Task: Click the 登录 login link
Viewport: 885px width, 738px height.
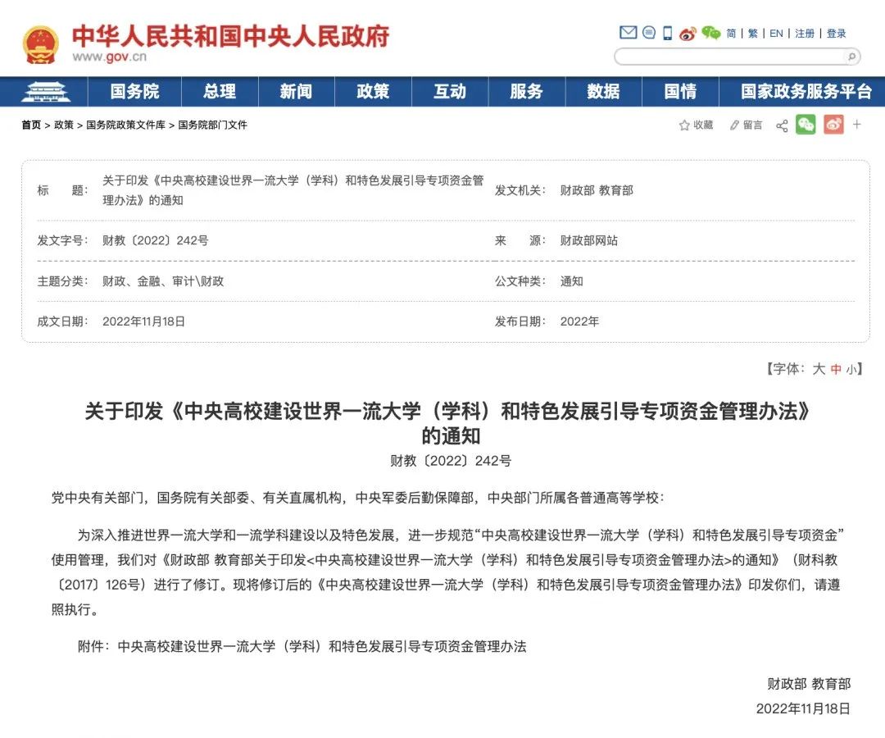Action: pyautogui.click(x=836, y=34)
